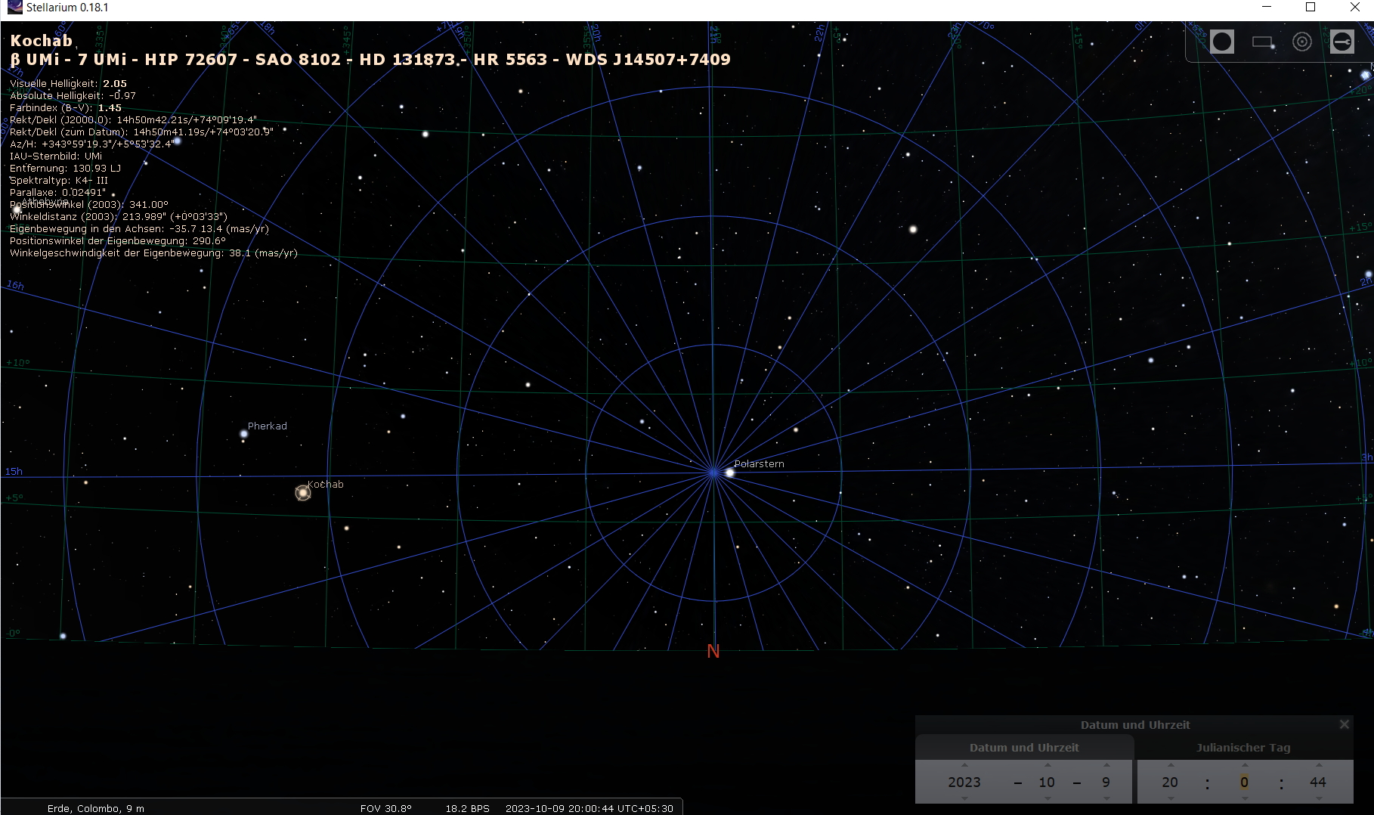
Task: Toggle the ocular view icon
Action: pos(1221,42)
